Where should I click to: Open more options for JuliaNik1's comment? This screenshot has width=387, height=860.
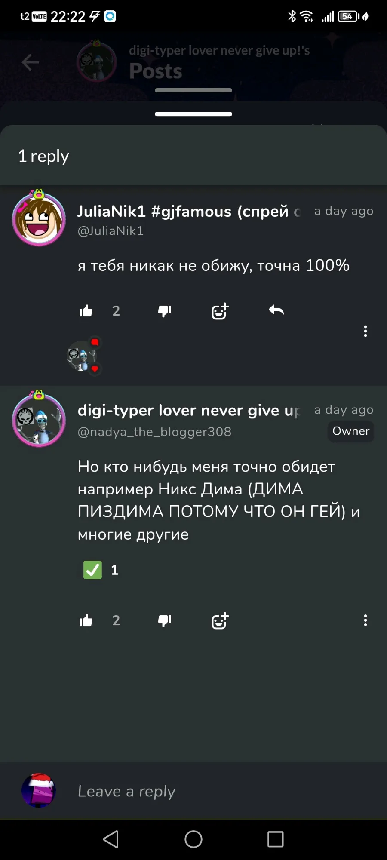tap(365, 331)
